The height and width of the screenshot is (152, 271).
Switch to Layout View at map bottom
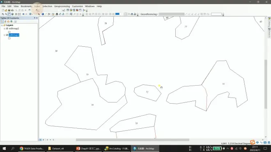pos(44,140)
